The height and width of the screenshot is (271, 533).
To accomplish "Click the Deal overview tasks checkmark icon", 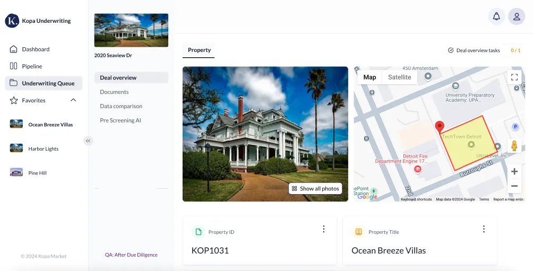I will (451, 50).
